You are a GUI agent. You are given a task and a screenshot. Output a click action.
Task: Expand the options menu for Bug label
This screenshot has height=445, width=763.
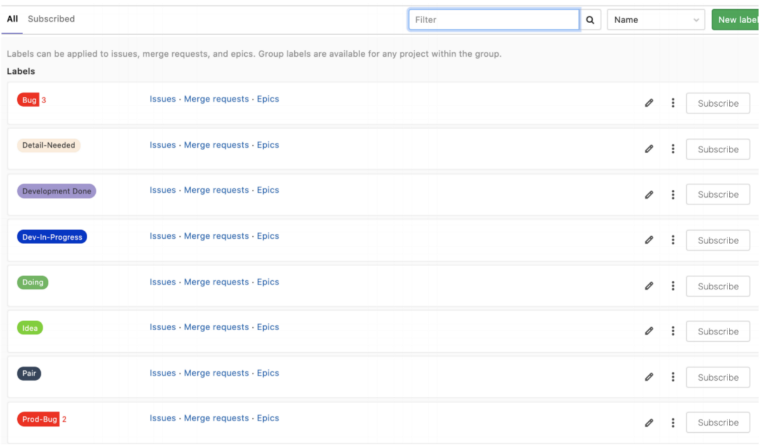tap(673, 103)
